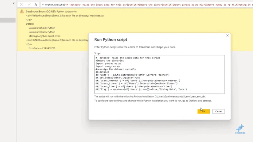Click the pd.to_datetime line in script
The width and height of the screenshot is (253, 142).
click(133, 75)
